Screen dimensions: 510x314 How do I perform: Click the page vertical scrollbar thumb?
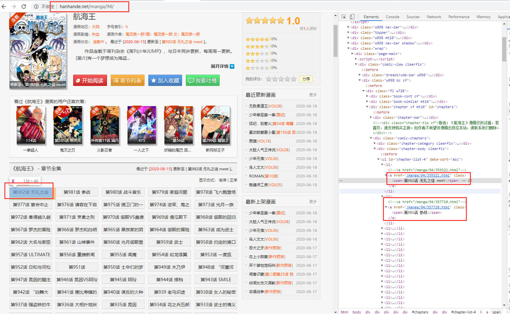coord(335,41)
